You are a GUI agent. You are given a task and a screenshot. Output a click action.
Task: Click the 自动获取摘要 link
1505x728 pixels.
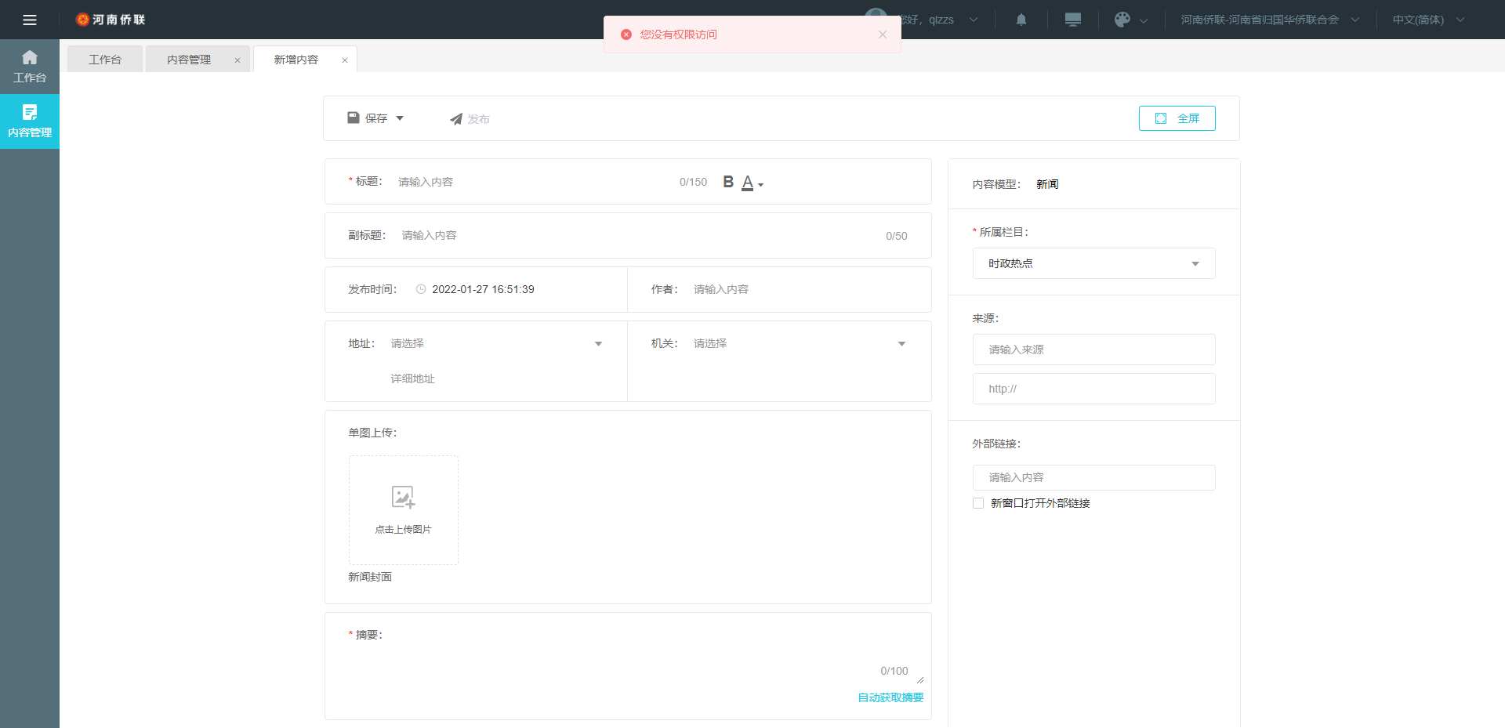(890, 697)
